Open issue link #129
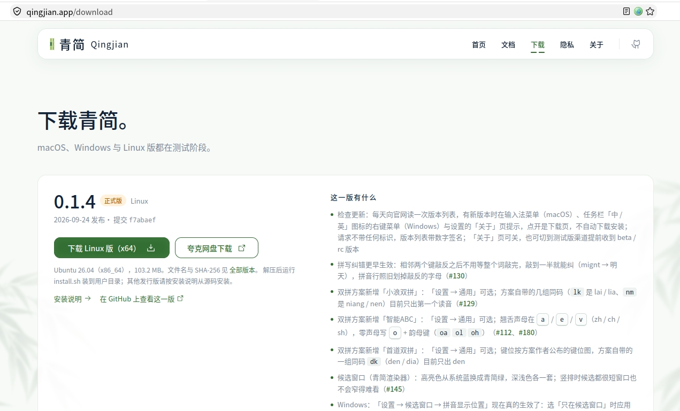 tap(467, 304)
